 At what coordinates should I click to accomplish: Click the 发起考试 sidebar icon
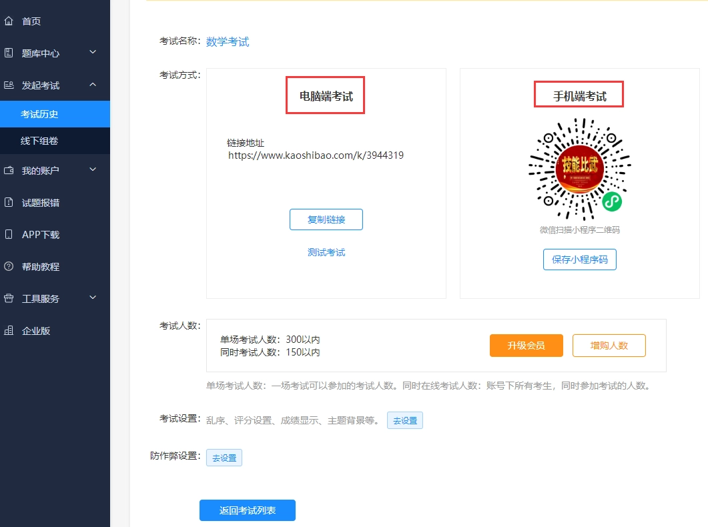tap(9, 85)
